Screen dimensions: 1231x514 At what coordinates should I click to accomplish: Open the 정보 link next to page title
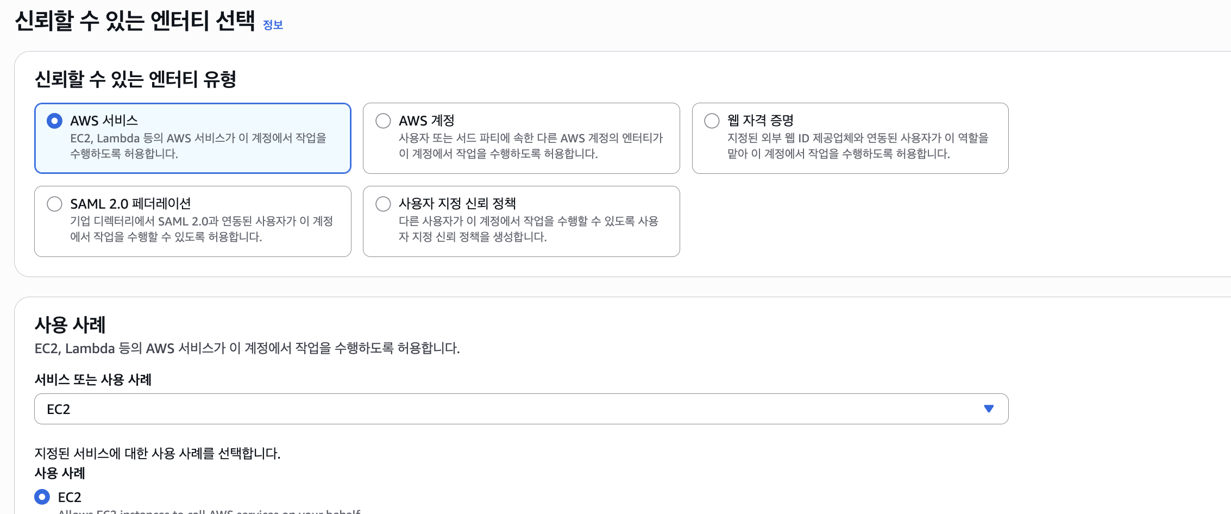click(273, 25)
